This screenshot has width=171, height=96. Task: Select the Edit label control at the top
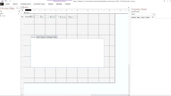(x=45, y=17)
